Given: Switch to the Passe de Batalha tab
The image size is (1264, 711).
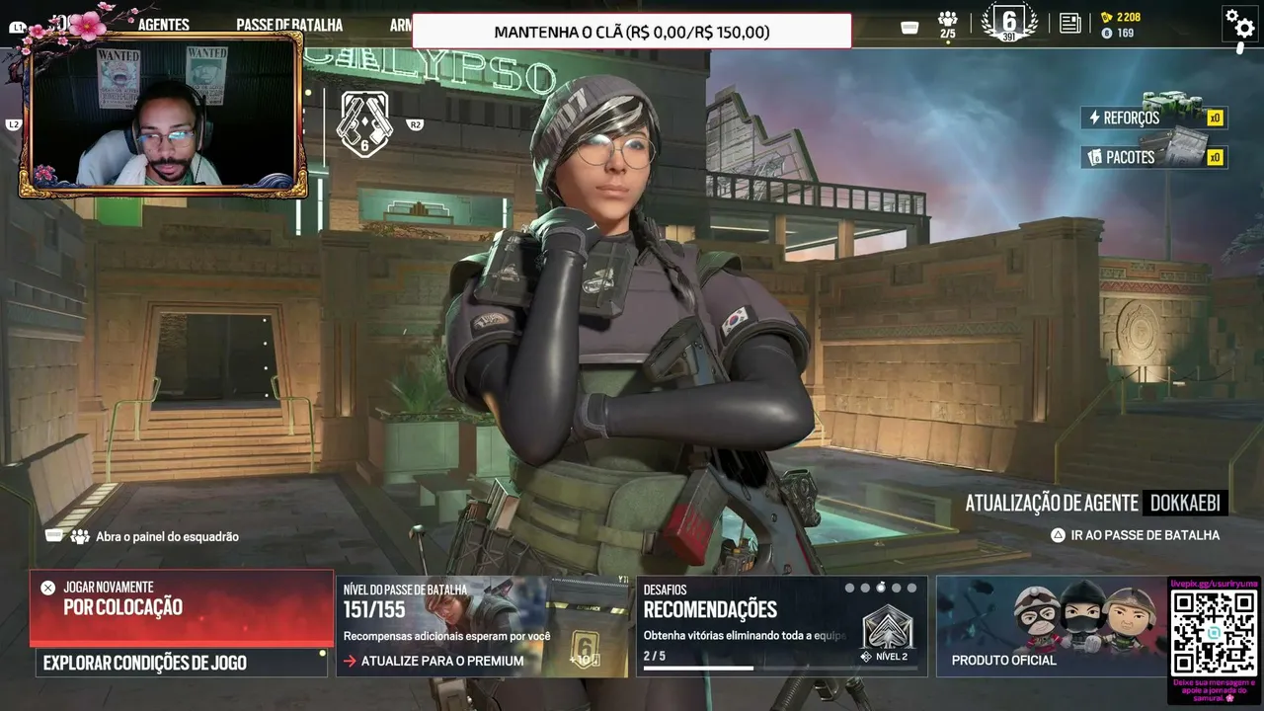Looking at the screenshot, I should tap(289, 25).
